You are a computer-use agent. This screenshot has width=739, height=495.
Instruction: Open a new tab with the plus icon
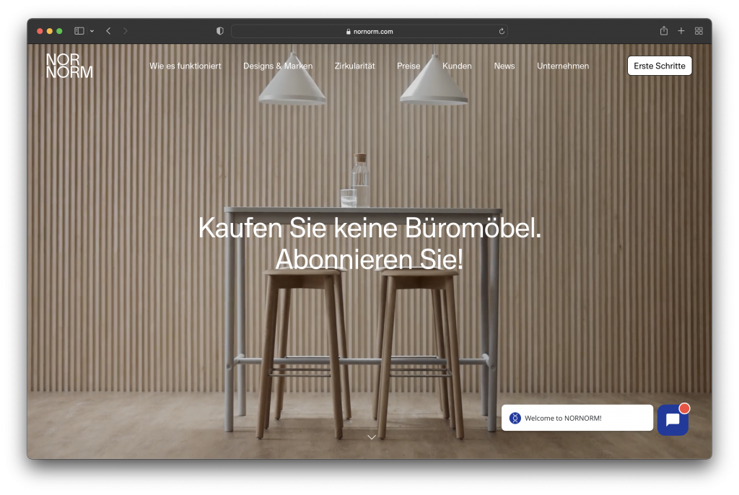click(x=681, y=31)
